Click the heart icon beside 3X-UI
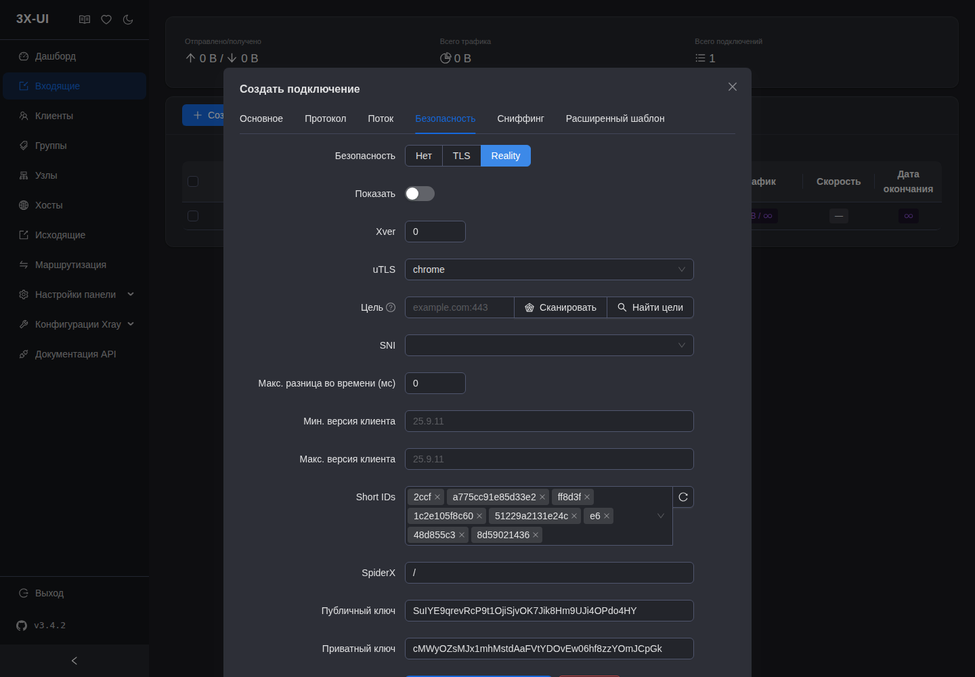Viewport: 975px width, 677px height. [106, 20]
